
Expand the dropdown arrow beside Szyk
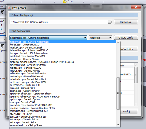(83, 2)
